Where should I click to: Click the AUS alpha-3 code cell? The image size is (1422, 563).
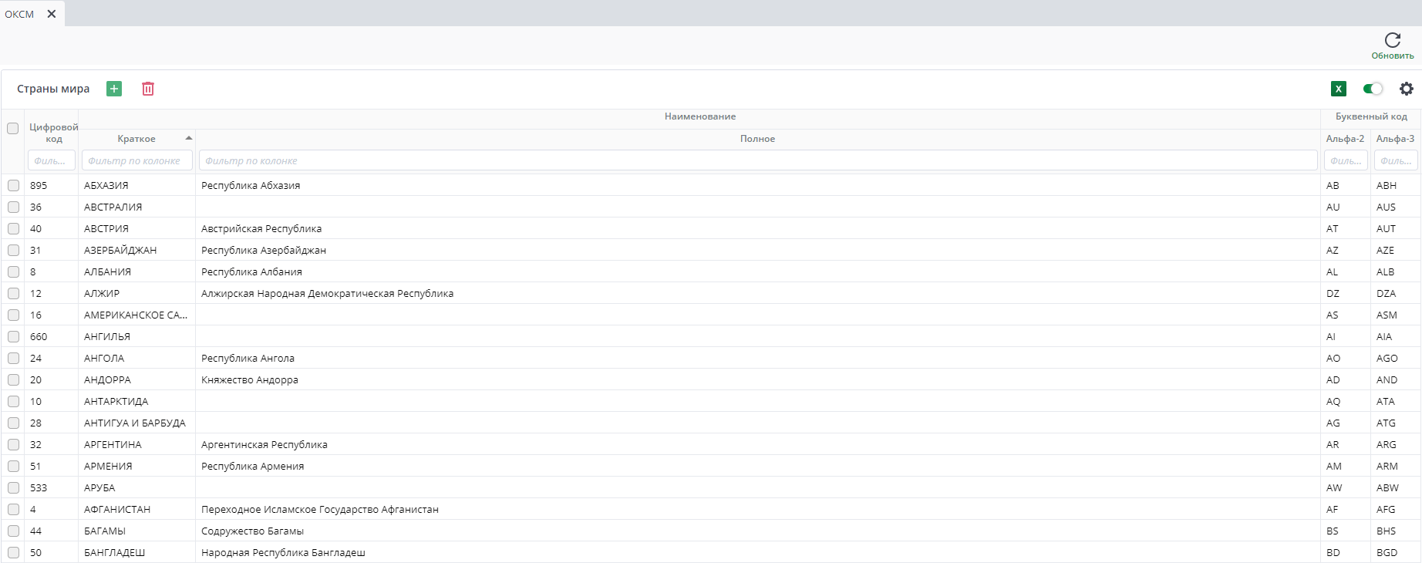[x=1396, y=207]
